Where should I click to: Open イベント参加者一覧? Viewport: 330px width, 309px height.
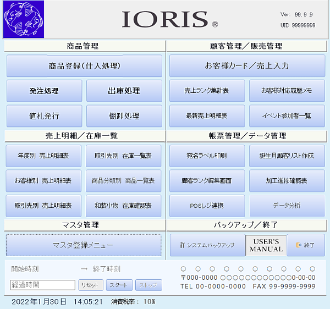click(x=287, y=116)
